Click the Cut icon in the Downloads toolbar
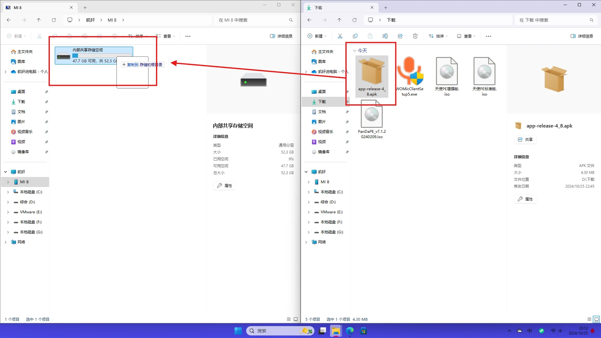The width and height of the screenshot is (601, 338). pyautogui.click(x=340, y=36)
